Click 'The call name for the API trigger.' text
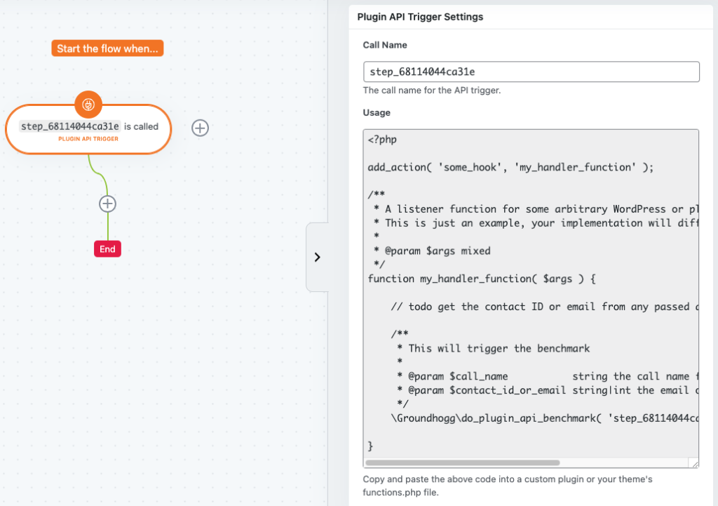The height and width of the screenshot is (506, 718). [x=432, y=91]
